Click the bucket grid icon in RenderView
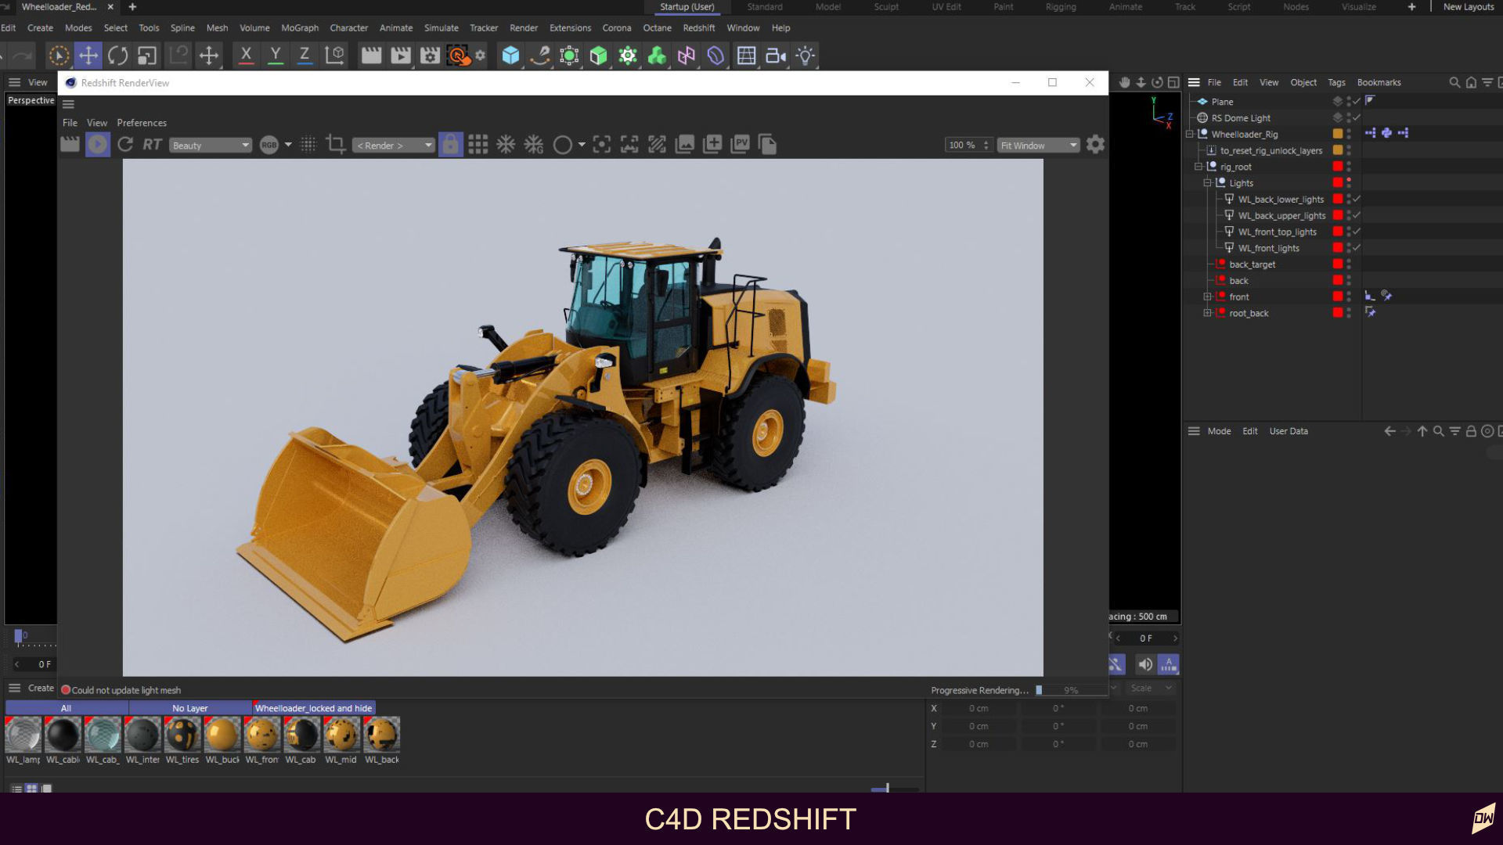Screen dimensions: 1503x845 [x=478, y=145]
